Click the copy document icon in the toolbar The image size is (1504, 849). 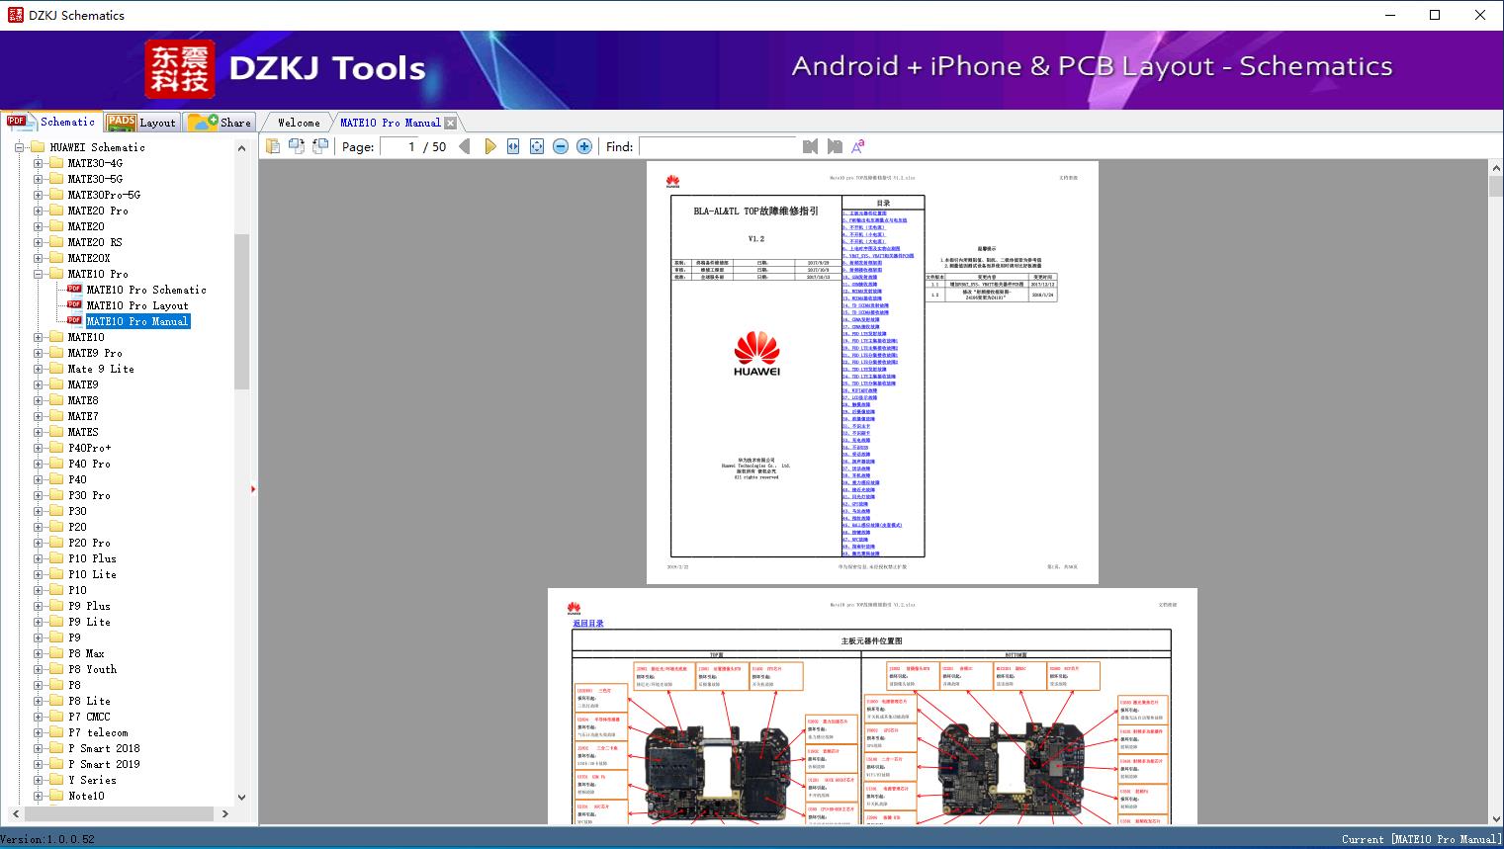273,146
